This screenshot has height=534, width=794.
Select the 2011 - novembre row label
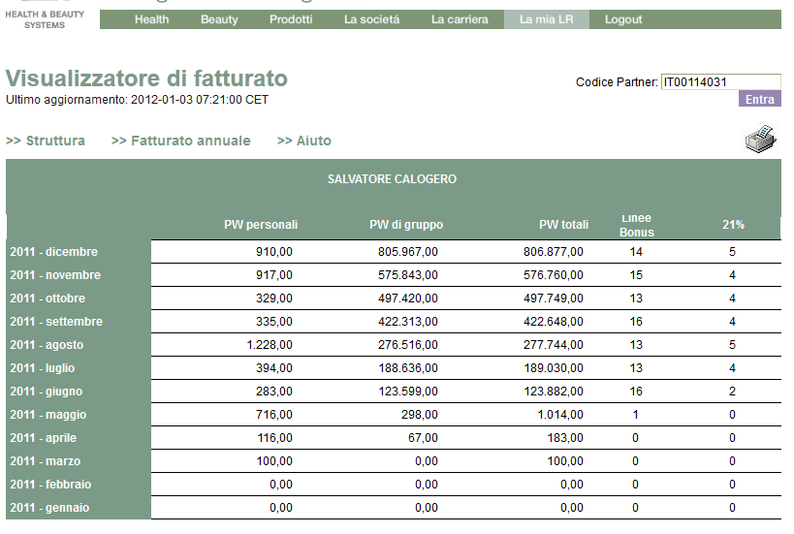point(55,275)
